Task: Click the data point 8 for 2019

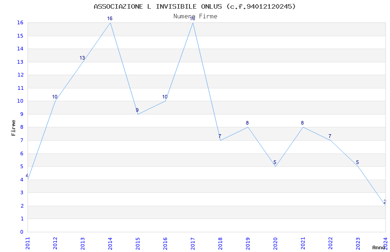Action: pyautogui.click(x=247, y=123)
